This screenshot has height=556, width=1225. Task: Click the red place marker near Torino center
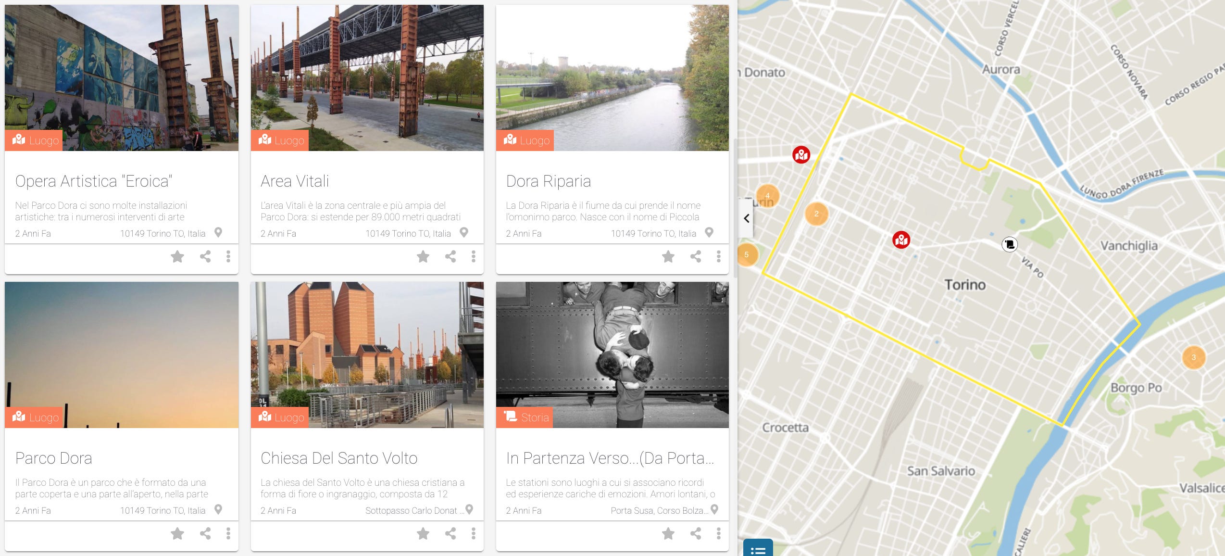pos(901,240)
